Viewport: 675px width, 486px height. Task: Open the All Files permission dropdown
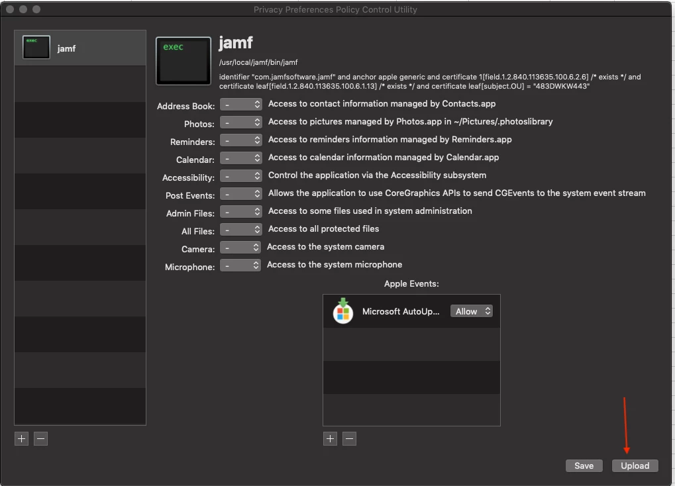click(x=240, y=230)
